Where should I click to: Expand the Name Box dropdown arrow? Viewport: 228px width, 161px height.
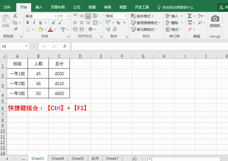tap(27, 46)
